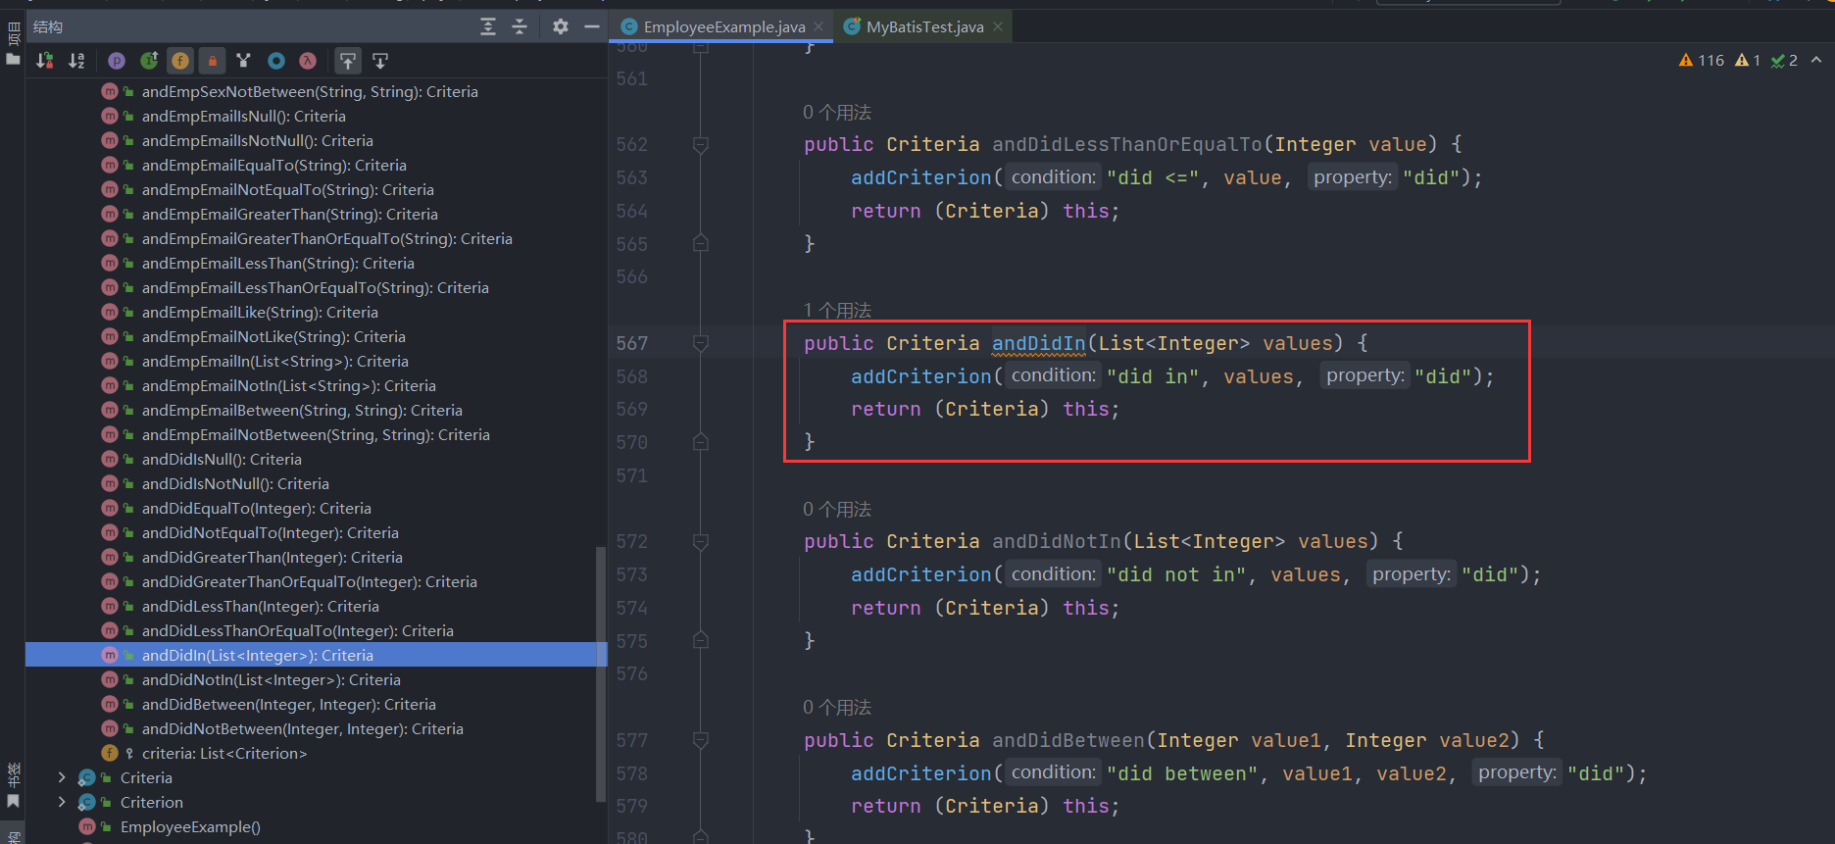Click fold end marker at line 575

click(701, 640)
